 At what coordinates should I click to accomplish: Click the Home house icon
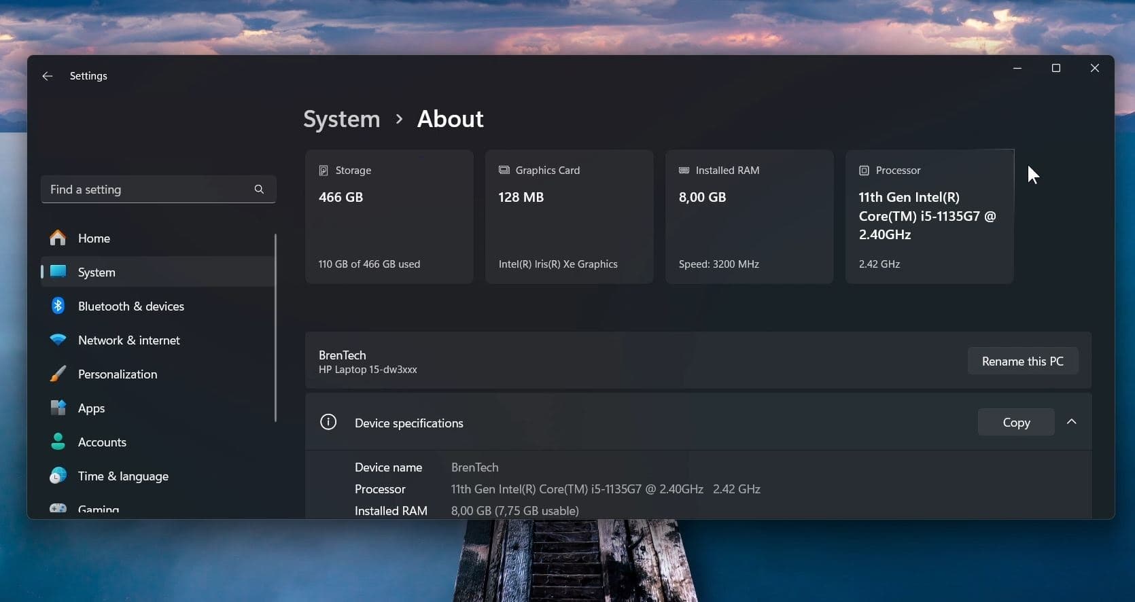tap(58, 238)
